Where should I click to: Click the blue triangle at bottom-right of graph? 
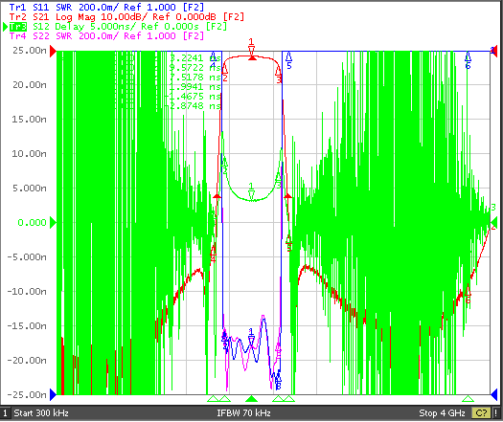click(x=494, y=395)
